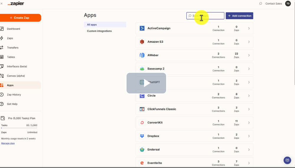This screenshot has height=168, width=295.
Task: Expand the ClickFunnels Classic row chevron
Action: (249, 109)
